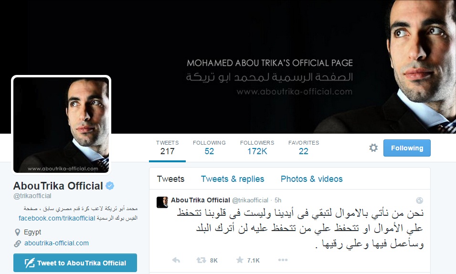Switch to the Tweets & replies tab
Viewport: 456px width, 274px height.
click(x=233, y=179)
